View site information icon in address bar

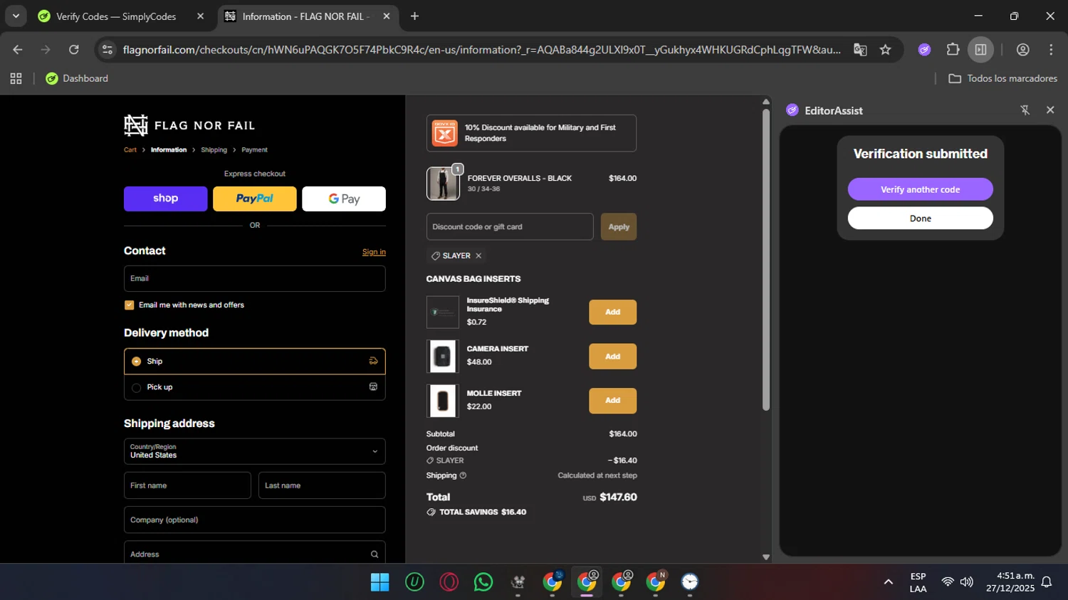click(x=108, y=50)
